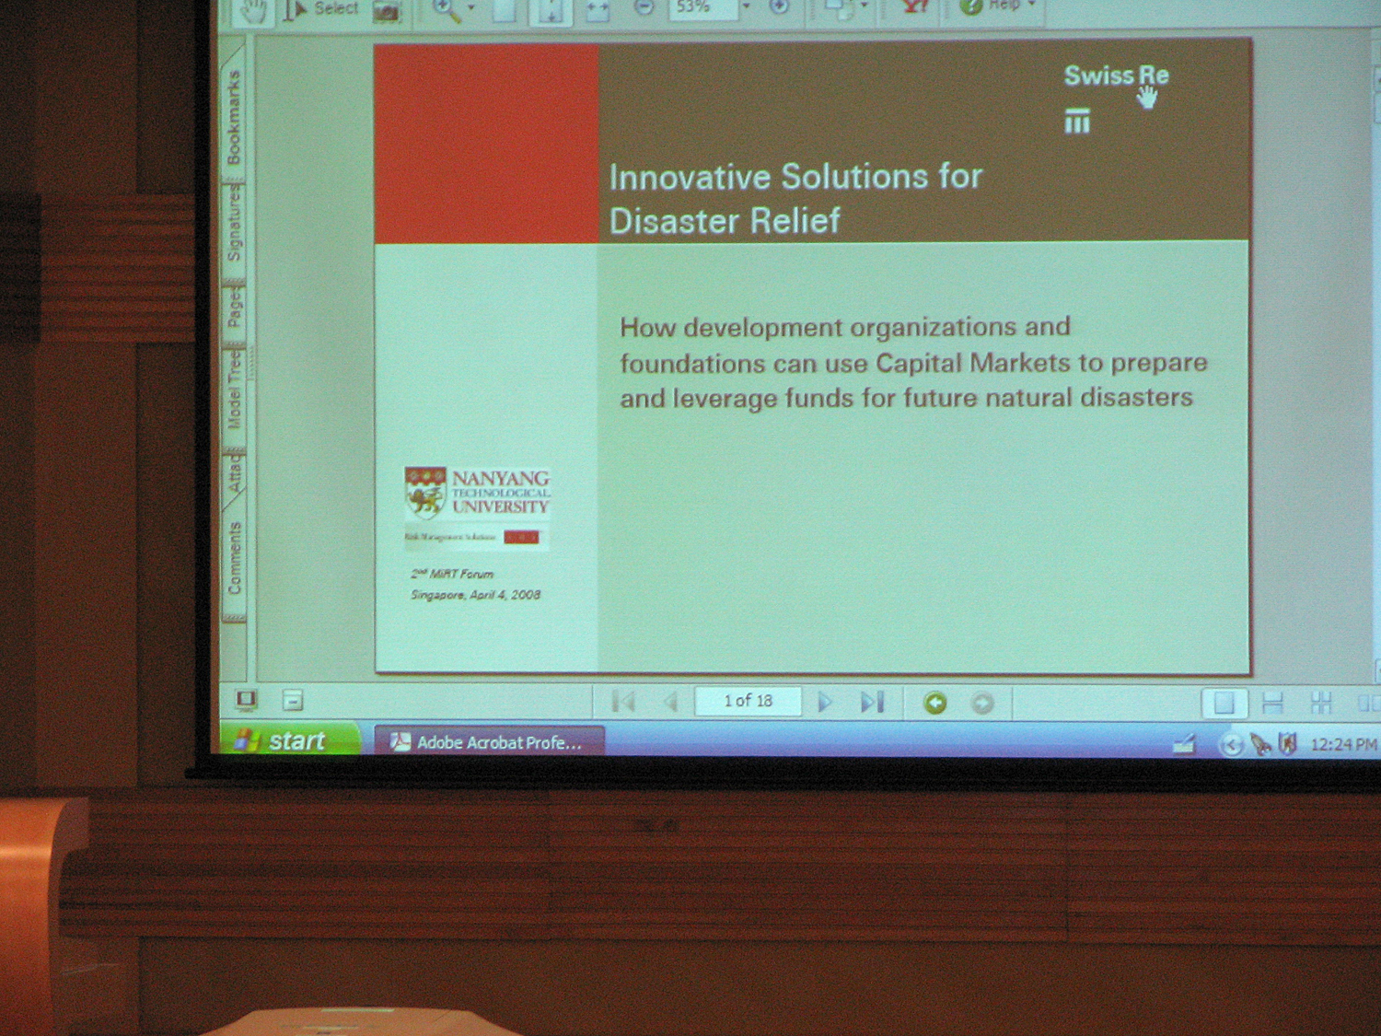
Task: Toggle Single Page layout view
Action: (x=1224, y=704)
